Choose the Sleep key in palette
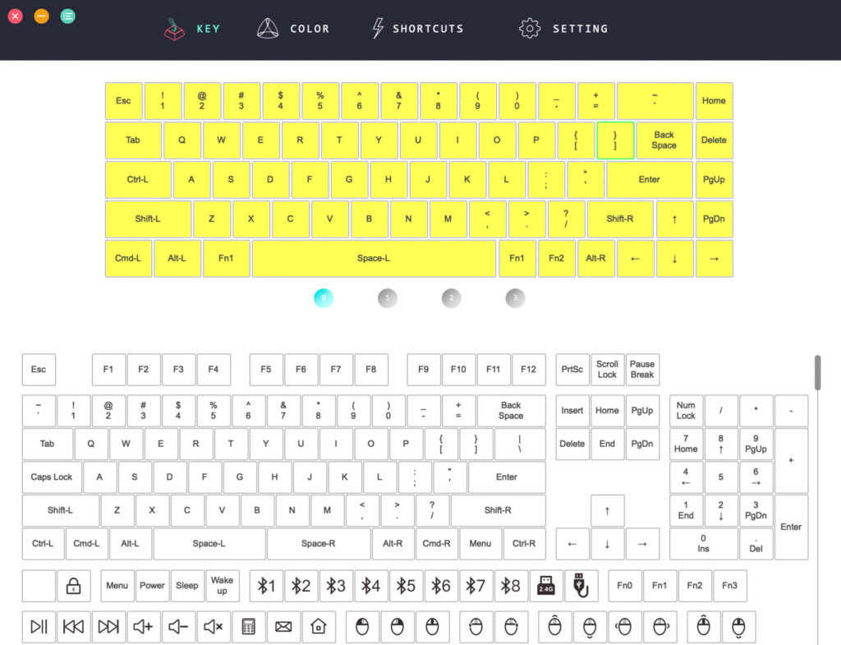Viewport: 841px width, 645px height. 186,586
